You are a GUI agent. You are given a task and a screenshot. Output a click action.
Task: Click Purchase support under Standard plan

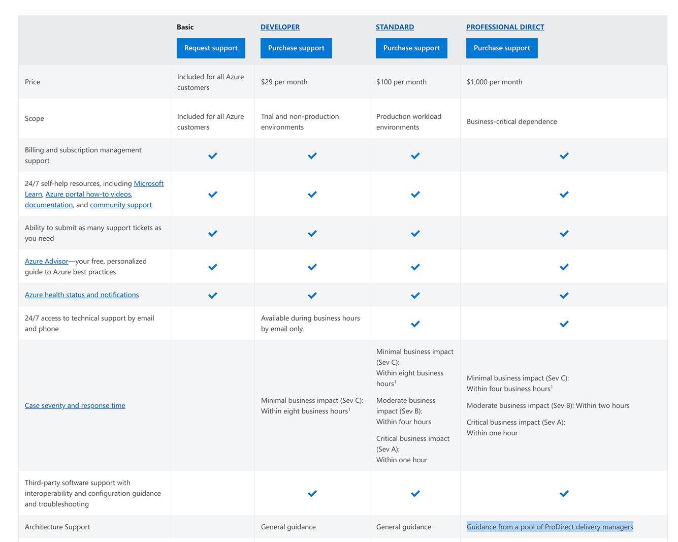(411, 48)
